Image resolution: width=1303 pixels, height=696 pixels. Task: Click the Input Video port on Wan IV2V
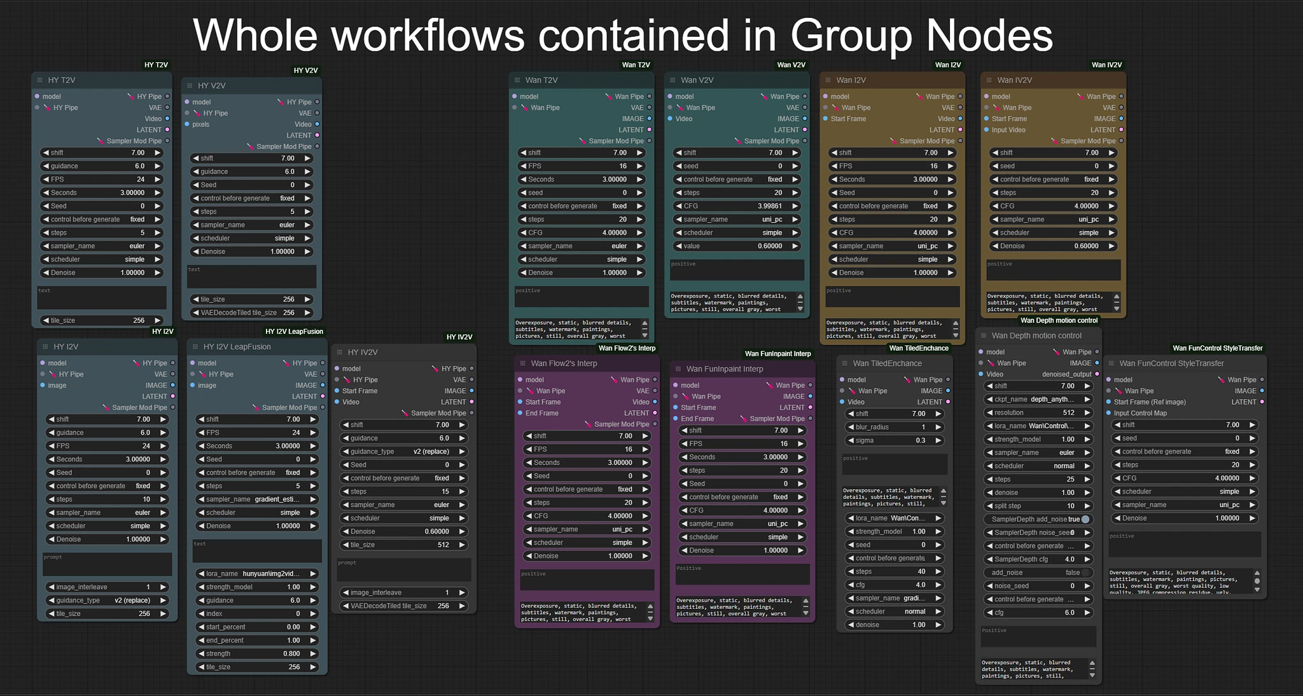tap(986, 130)
